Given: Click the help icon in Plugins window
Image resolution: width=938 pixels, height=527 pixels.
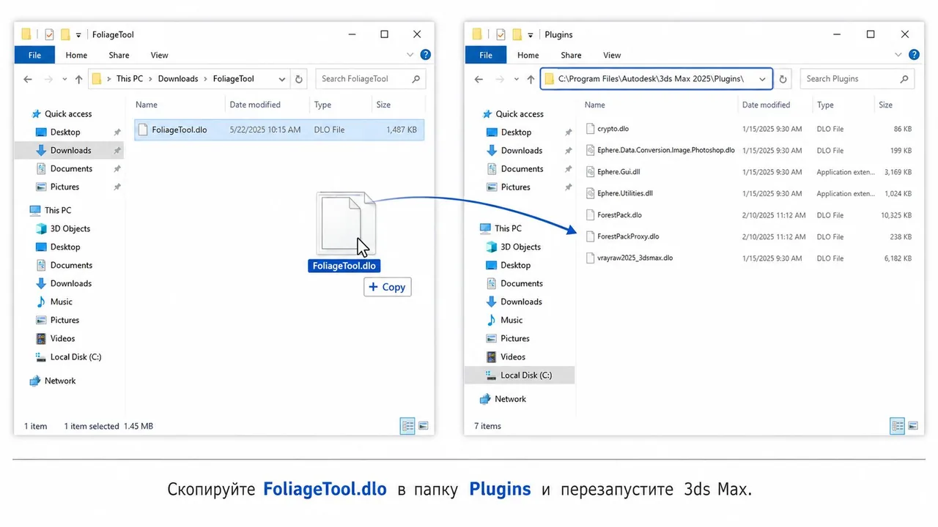Looking at the screenshot, I should coord(914,55).
